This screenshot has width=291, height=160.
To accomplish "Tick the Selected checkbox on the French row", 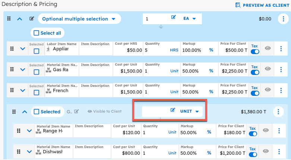I will point(37,93).
